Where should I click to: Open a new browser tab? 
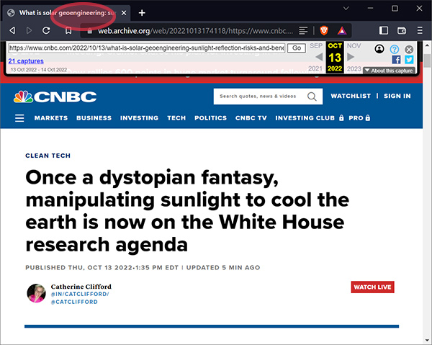(142, 13)
